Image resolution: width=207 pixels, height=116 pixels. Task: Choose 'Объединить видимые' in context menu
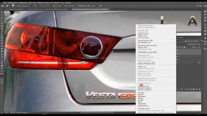pyautogui.click(x=145, y=88)
